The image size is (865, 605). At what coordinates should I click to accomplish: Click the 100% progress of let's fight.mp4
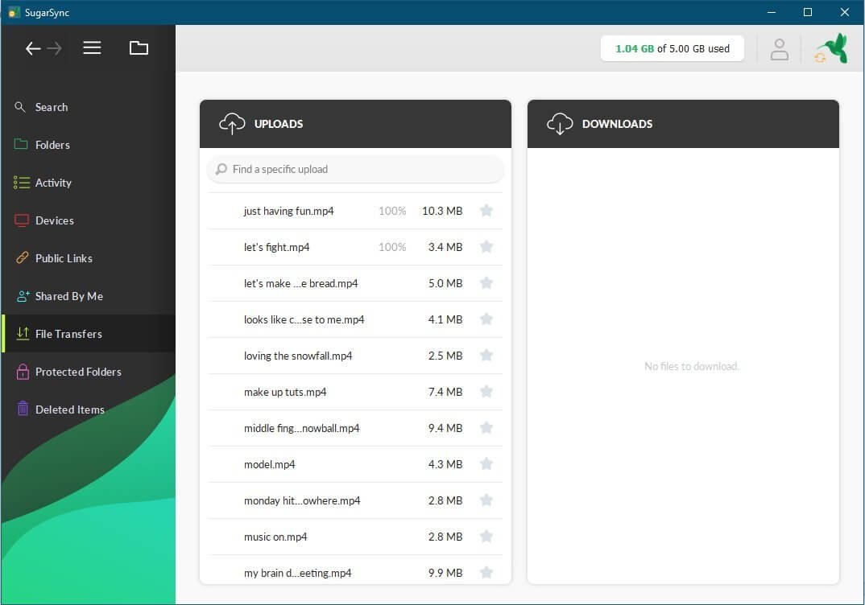click(392, 248)
